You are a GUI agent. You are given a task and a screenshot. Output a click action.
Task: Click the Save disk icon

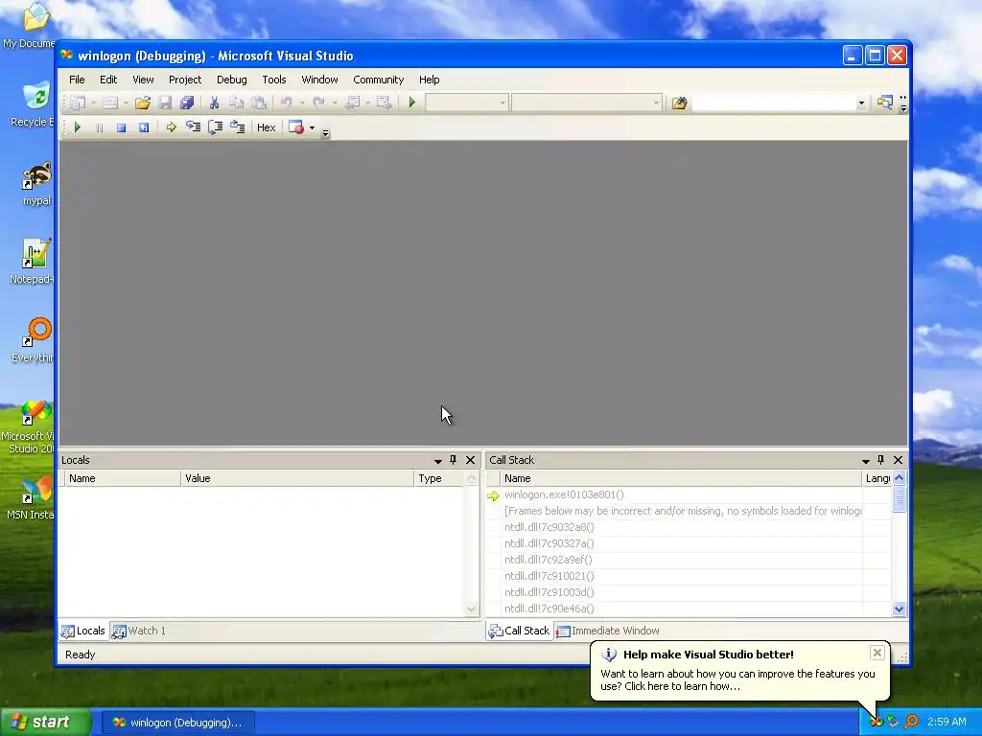[x=165, y=103]
